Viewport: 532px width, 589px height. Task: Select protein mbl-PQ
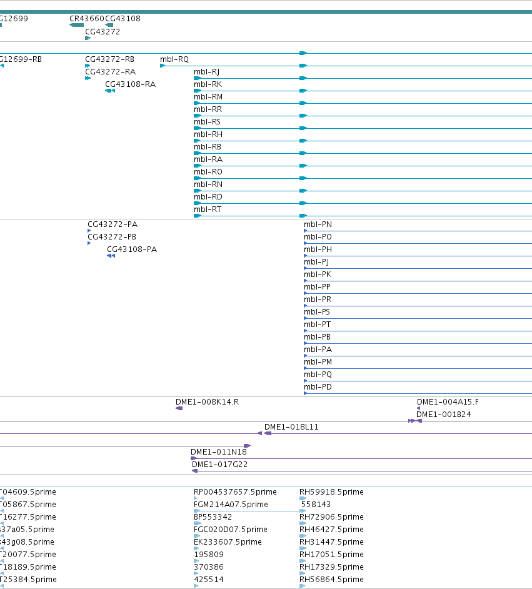click(x=318, y=374)
